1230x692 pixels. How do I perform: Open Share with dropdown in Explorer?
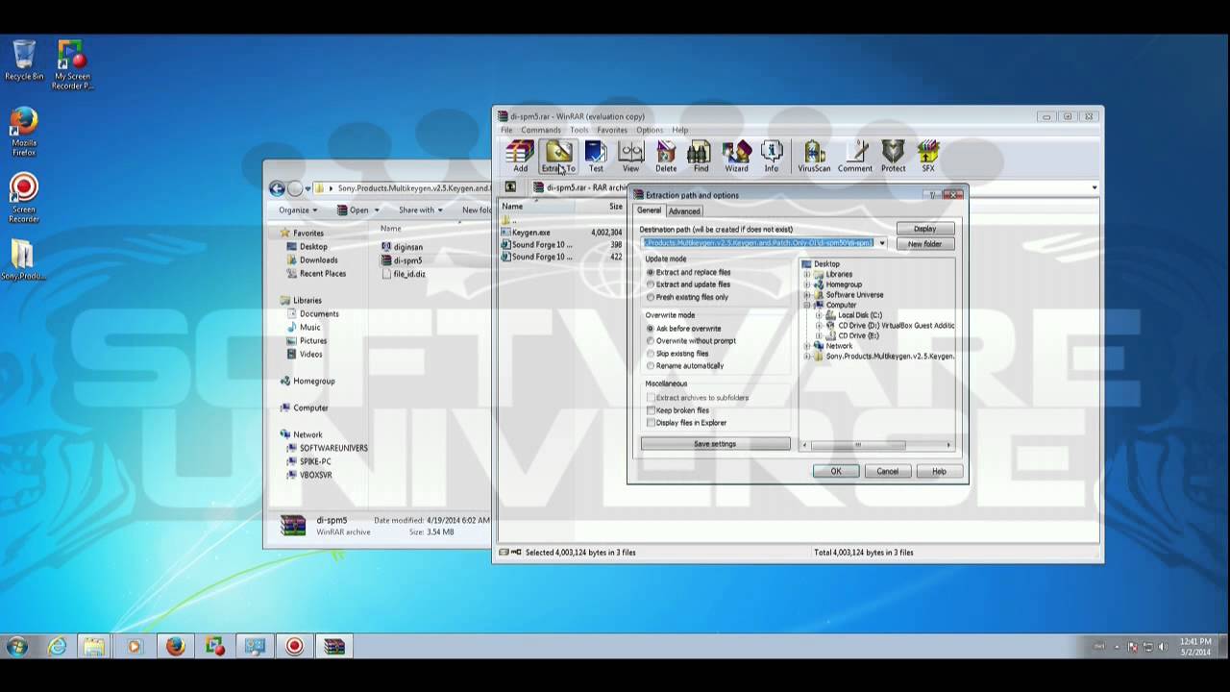[x=420, y=210]
